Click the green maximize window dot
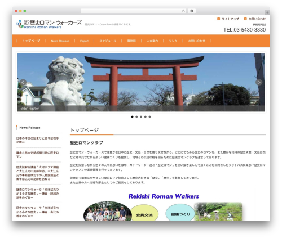 25,11
